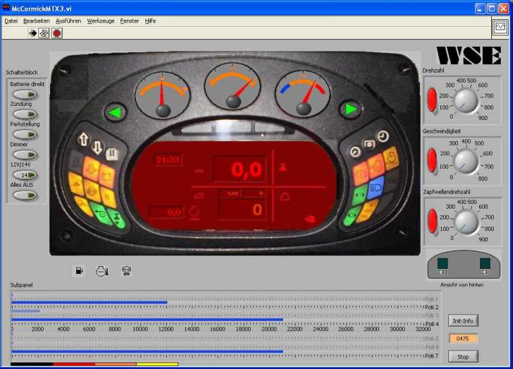Open the Datei menu

[11, 21]
